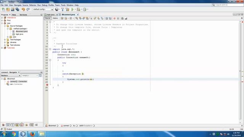Click the Profile Project clock icon

[x=85, y=10]
